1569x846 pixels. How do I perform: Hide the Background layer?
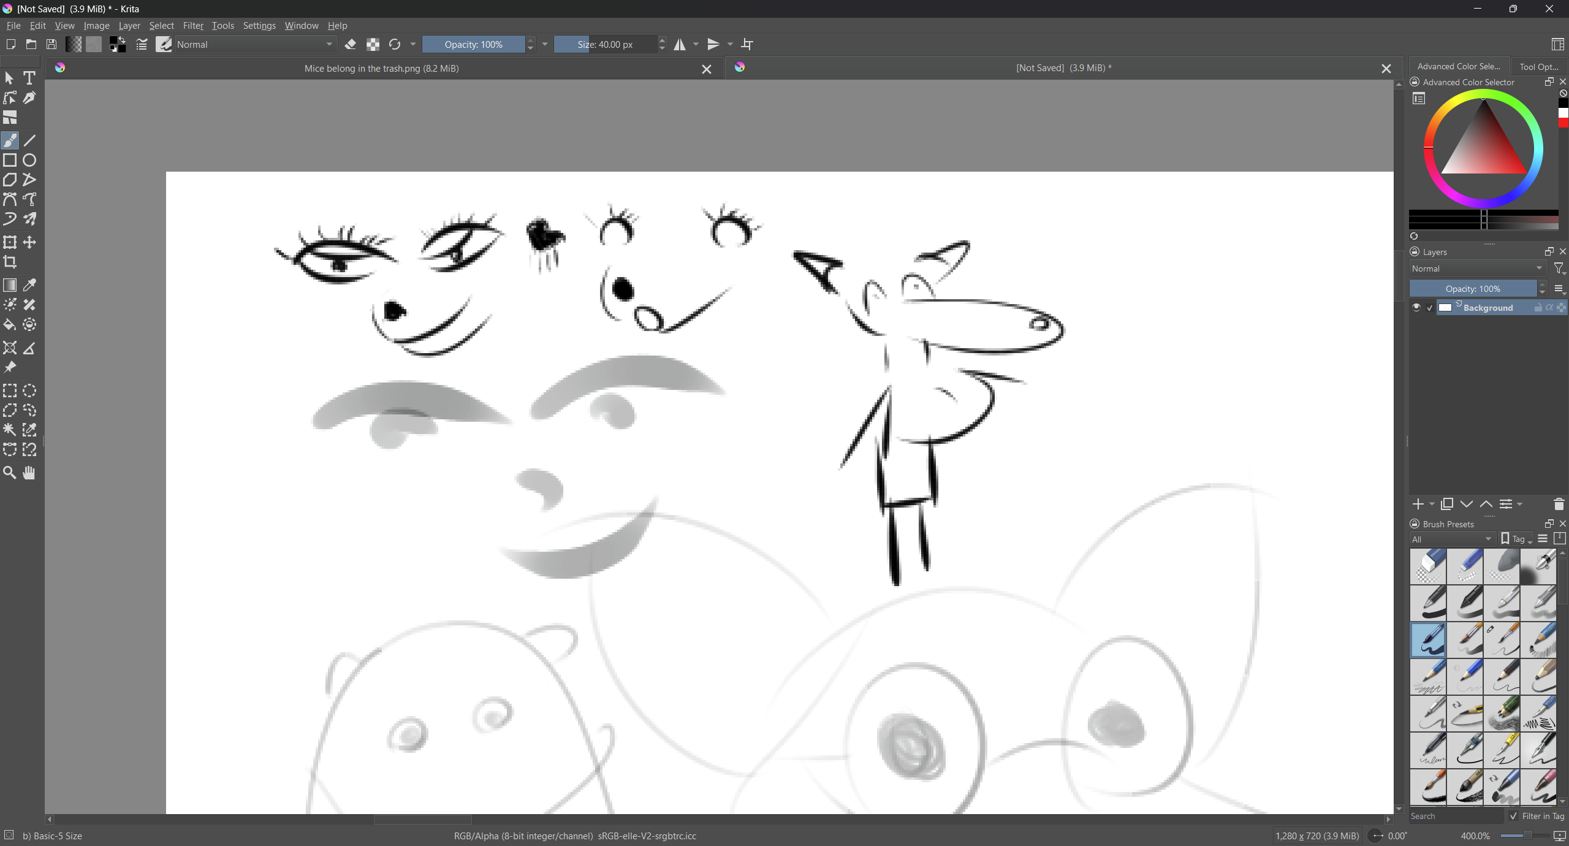pyautogui.click(x=1416, y=308)
